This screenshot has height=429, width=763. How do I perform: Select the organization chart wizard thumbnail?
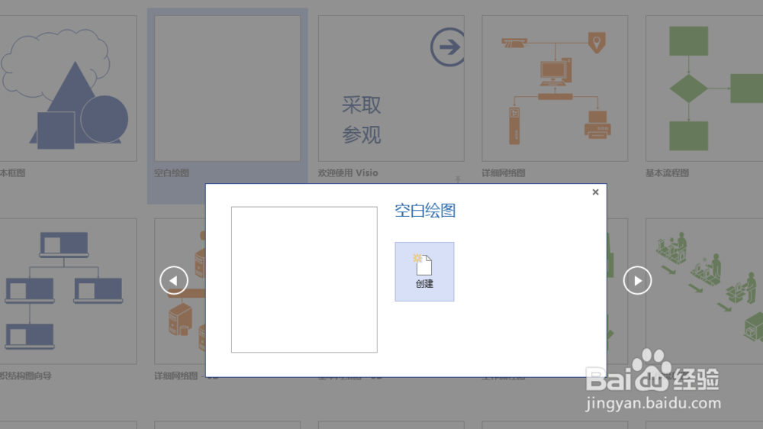pos(68,291)
